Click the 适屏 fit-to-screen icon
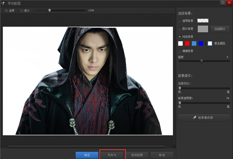The image size is (233, 159). [x=6, y=10]
